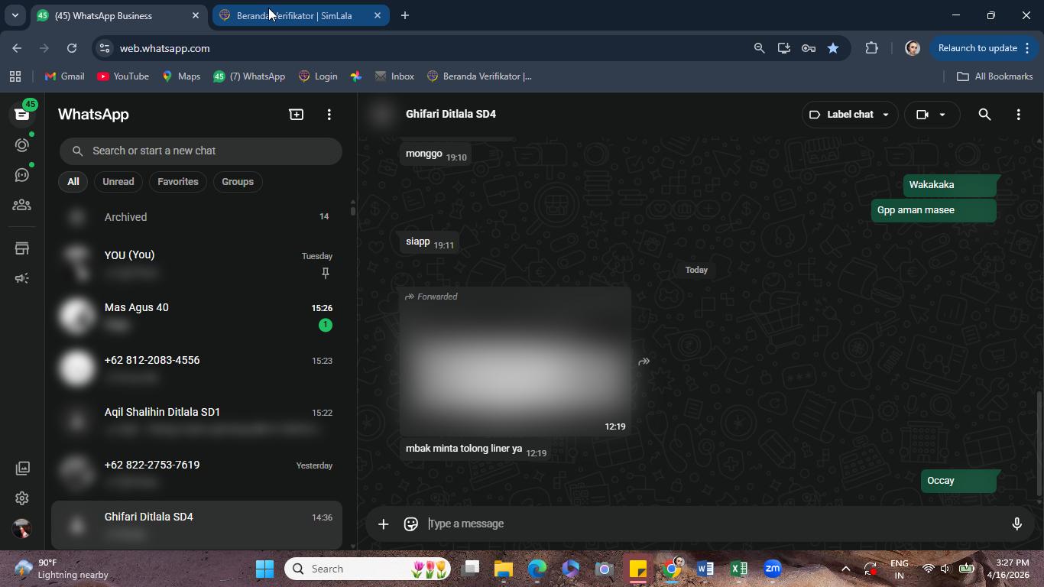The height and width of the screenshot is (587, 1044).
Task: Select the Unread filter chip
Action: pyautogui.click(x=118, y=182)
